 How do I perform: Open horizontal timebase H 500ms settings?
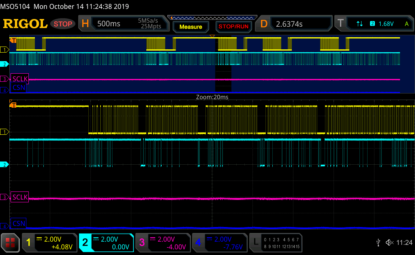point(124,23)
